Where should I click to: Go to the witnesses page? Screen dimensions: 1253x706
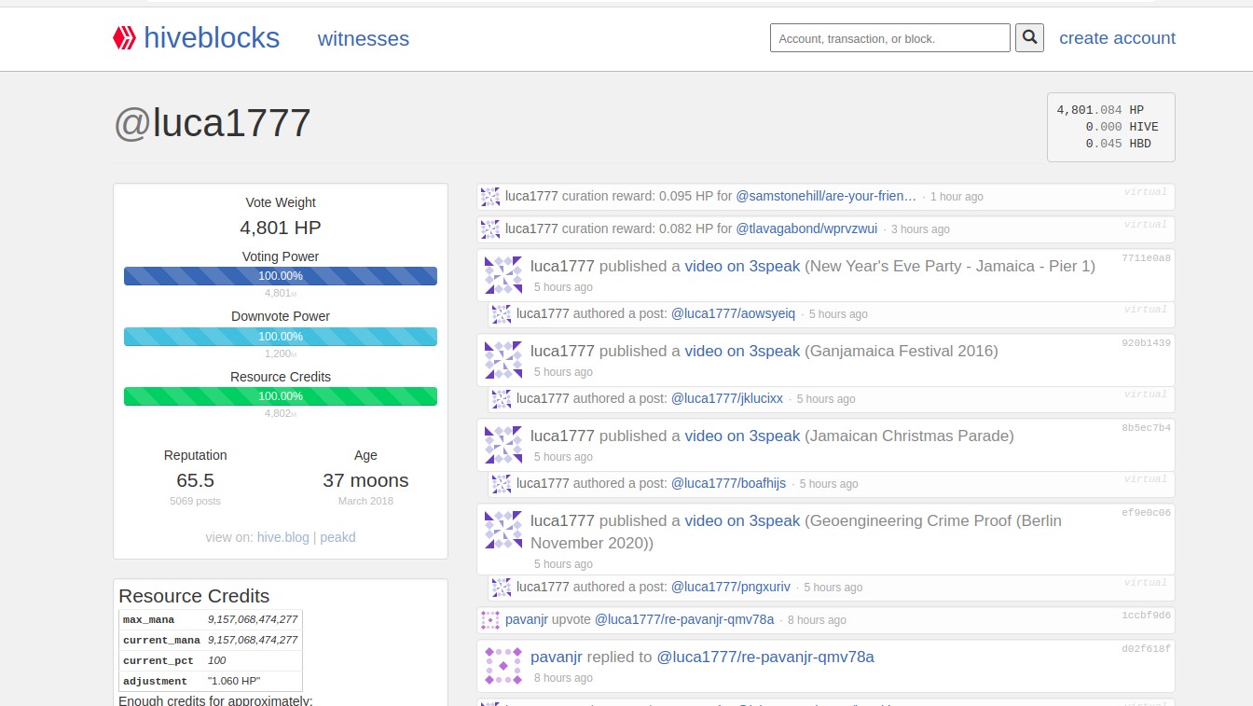tap(364, 38)
